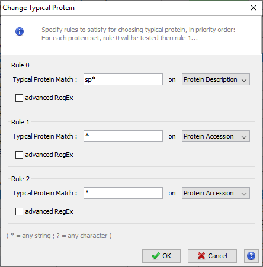The height and width of the screenshot is (267, 263).
Task: Confirm rules with the OK button
Action: click(x=161, y=256)
